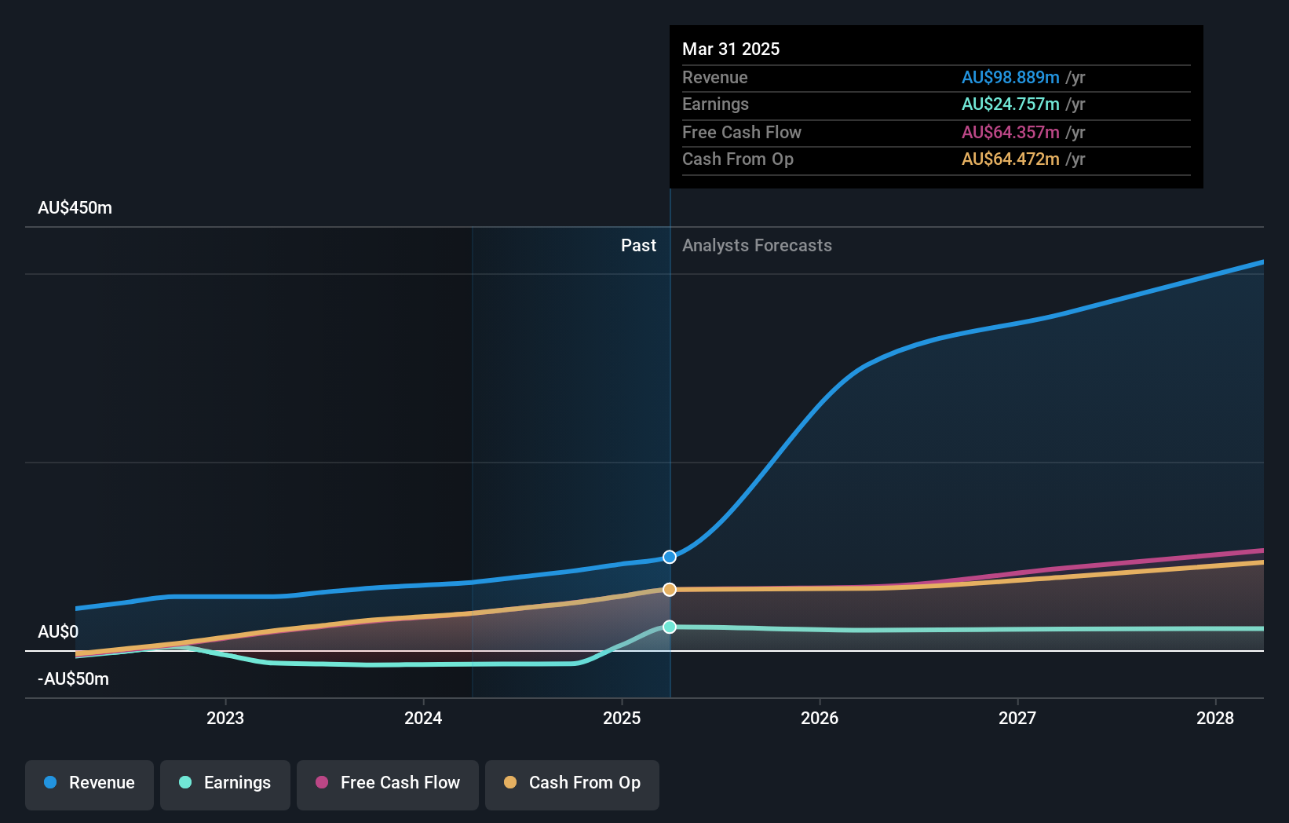Click the orange Cash From Op data point marker
This screenshot has height=823, width=1289.
point(669,589)
